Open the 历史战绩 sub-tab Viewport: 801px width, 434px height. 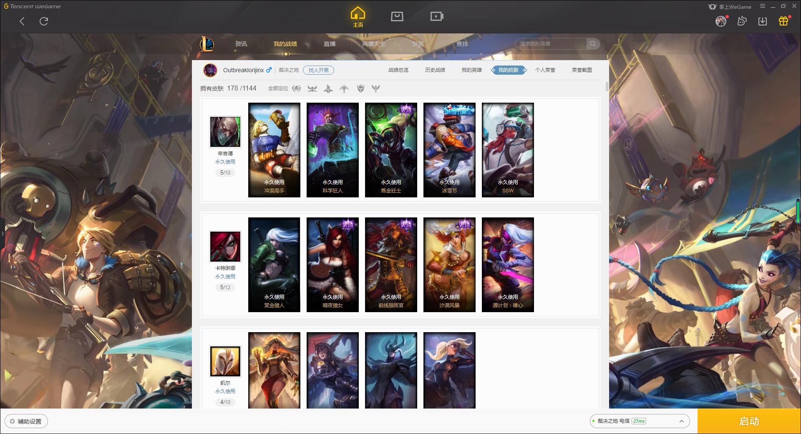click(x=435, y=70)
